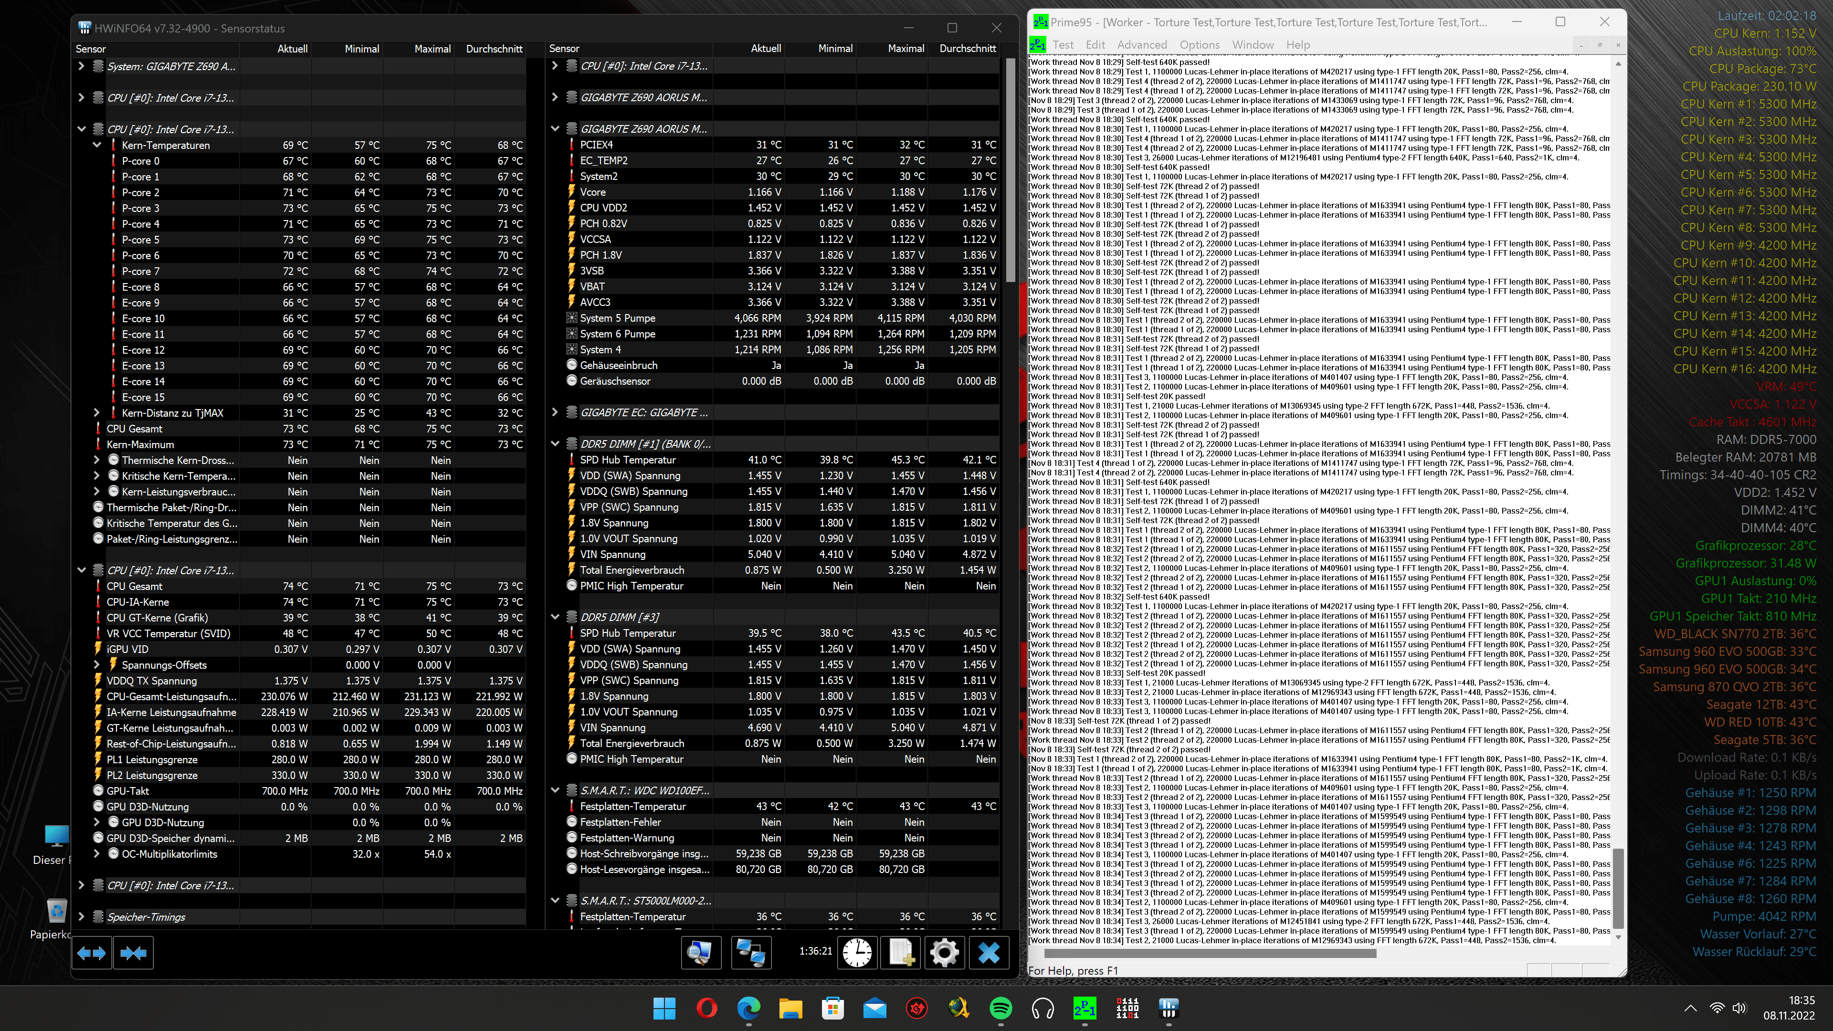Click the expand columns arrows button
The image size is (1833, 1031).
92,953
